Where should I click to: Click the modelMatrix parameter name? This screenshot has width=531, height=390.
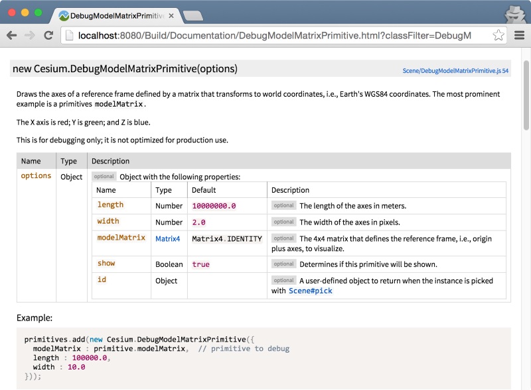(x=121, y=238)
